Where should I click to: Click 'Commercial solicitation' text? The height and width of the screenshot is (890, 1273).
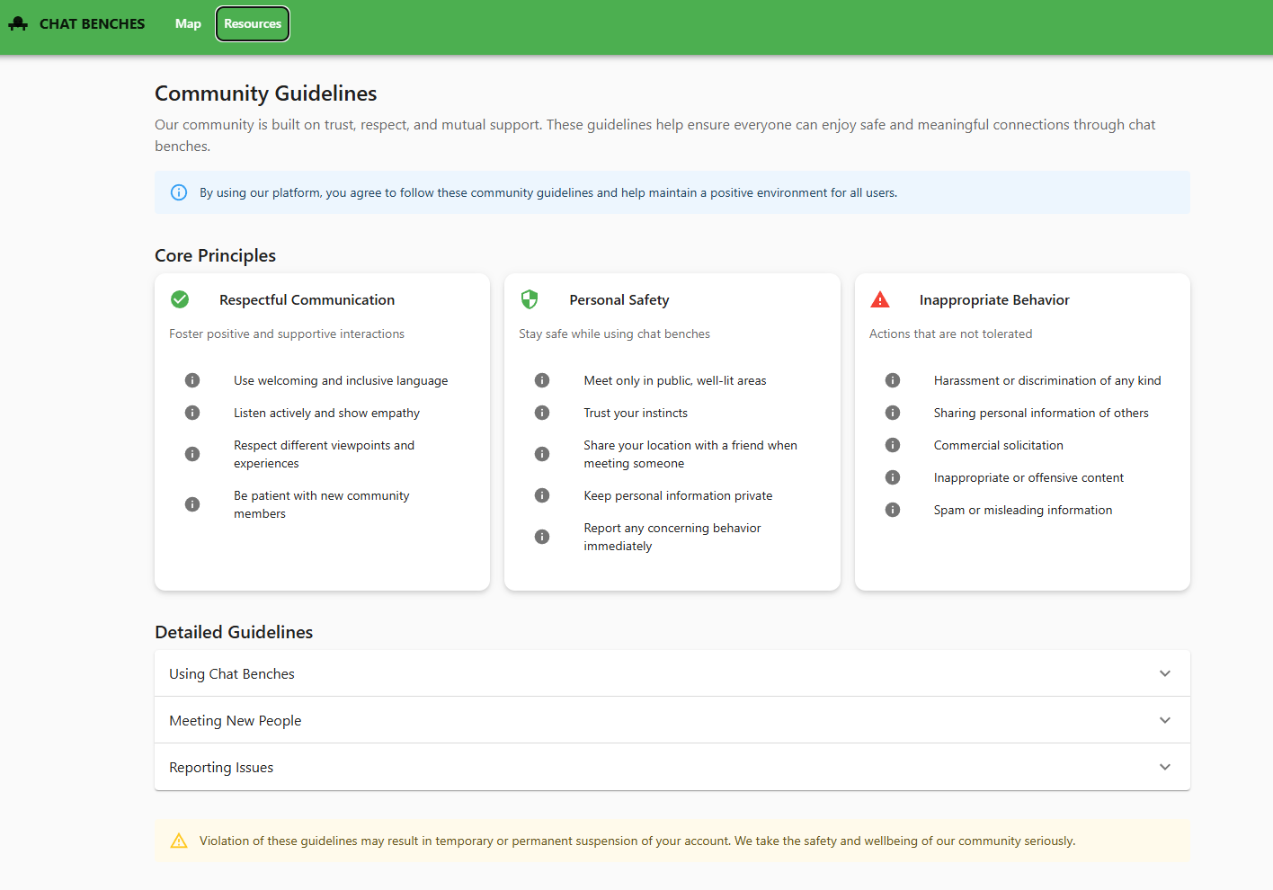(998, 445)
